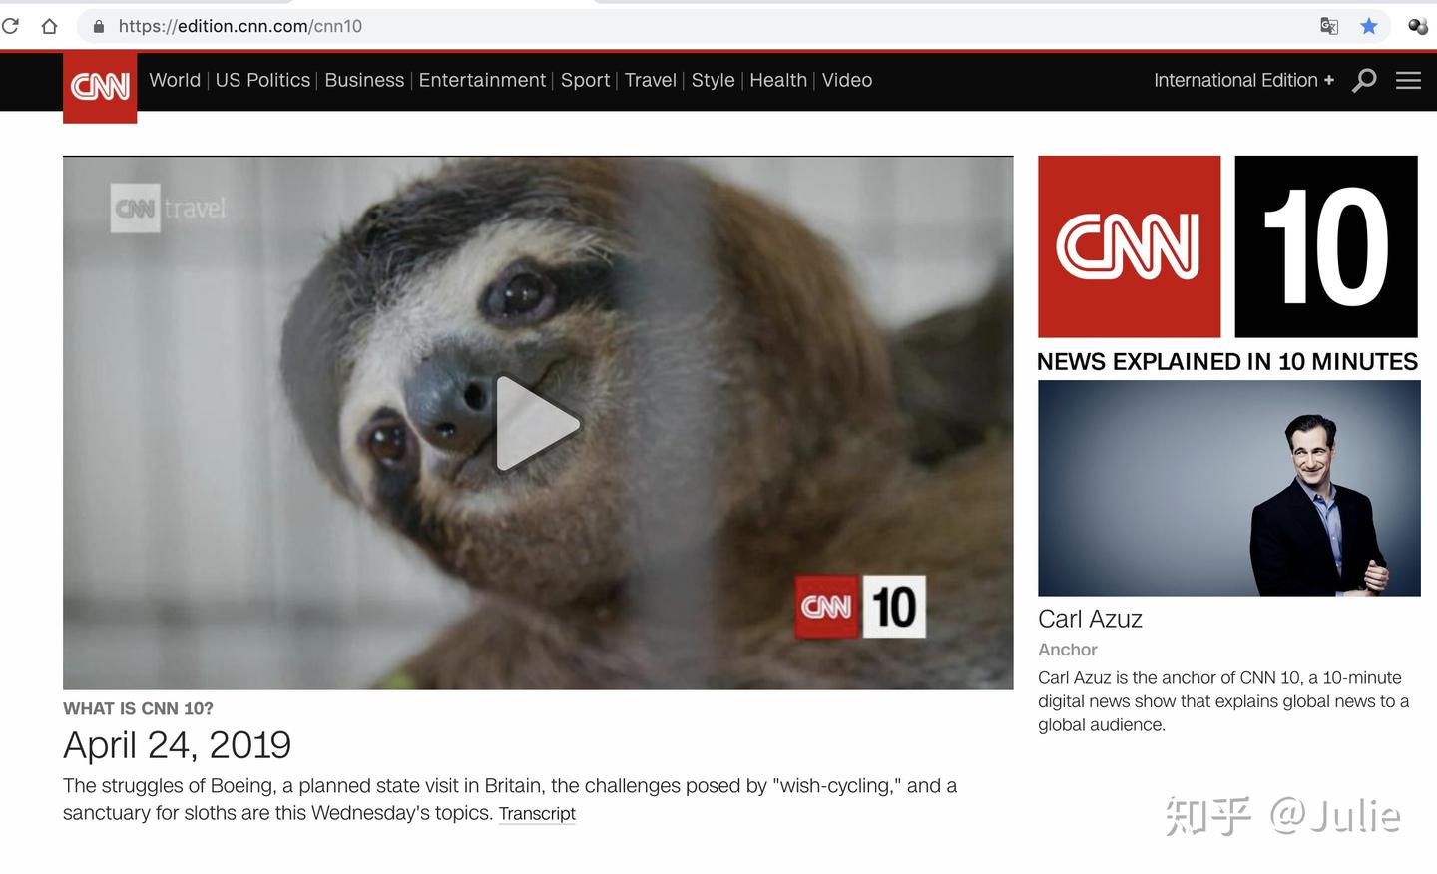Image resolution: width=1437 pixels, height=874 pixels.
Task: Toggle the bookmark star for this page
Action: pyautogui.click(x=1368, y=26)
